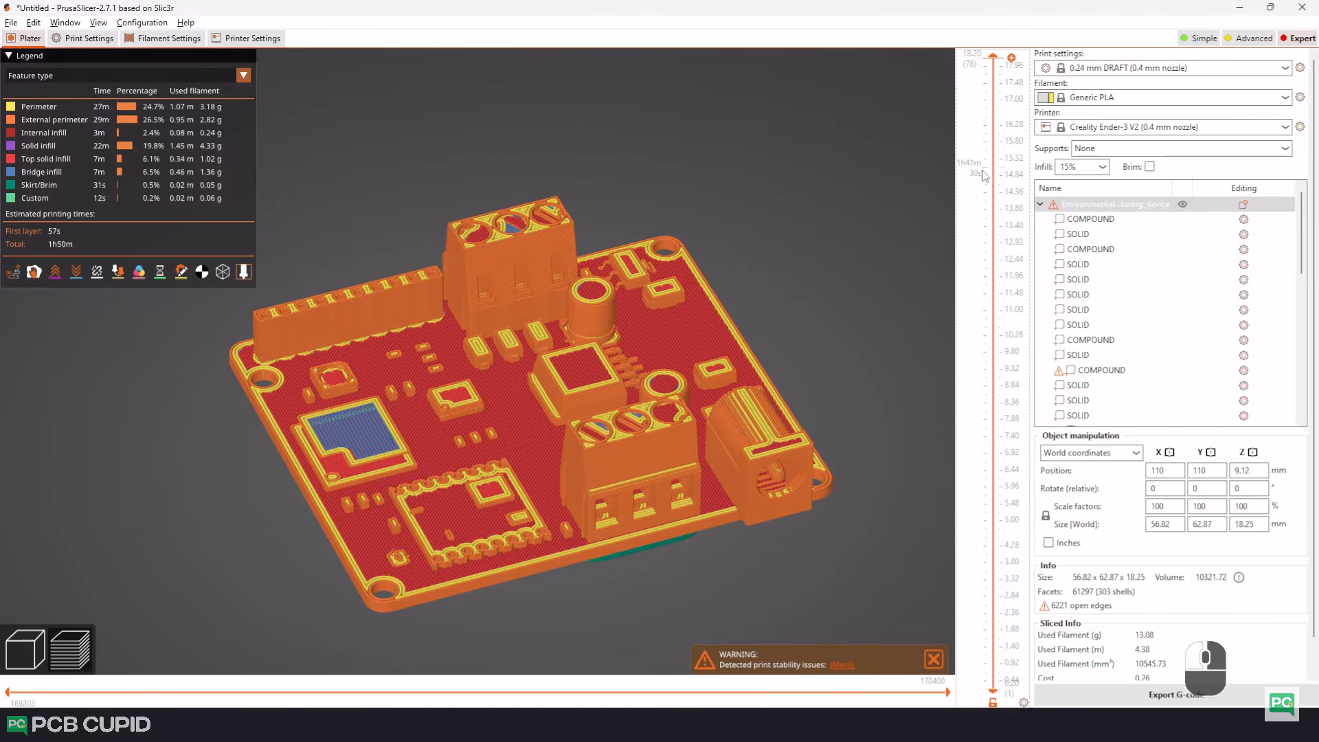Switch to 3D editor view cube

pos(25,649)
